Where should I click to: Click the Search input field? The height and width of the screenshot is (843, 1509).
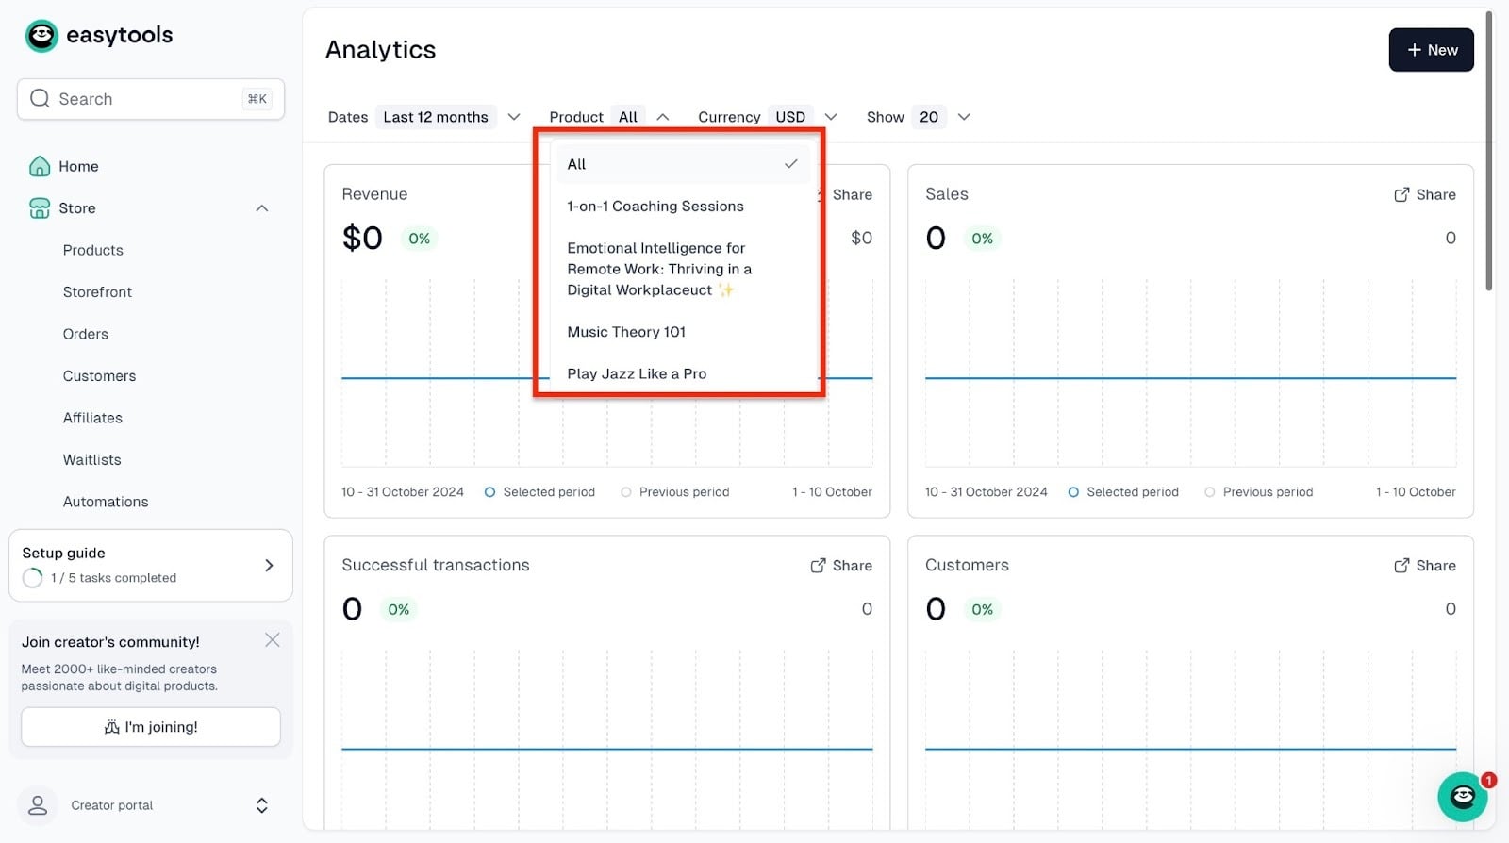pos(151,99)
